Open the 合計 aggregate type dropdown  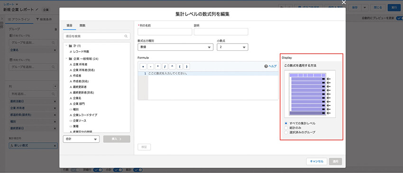[81, 139]
